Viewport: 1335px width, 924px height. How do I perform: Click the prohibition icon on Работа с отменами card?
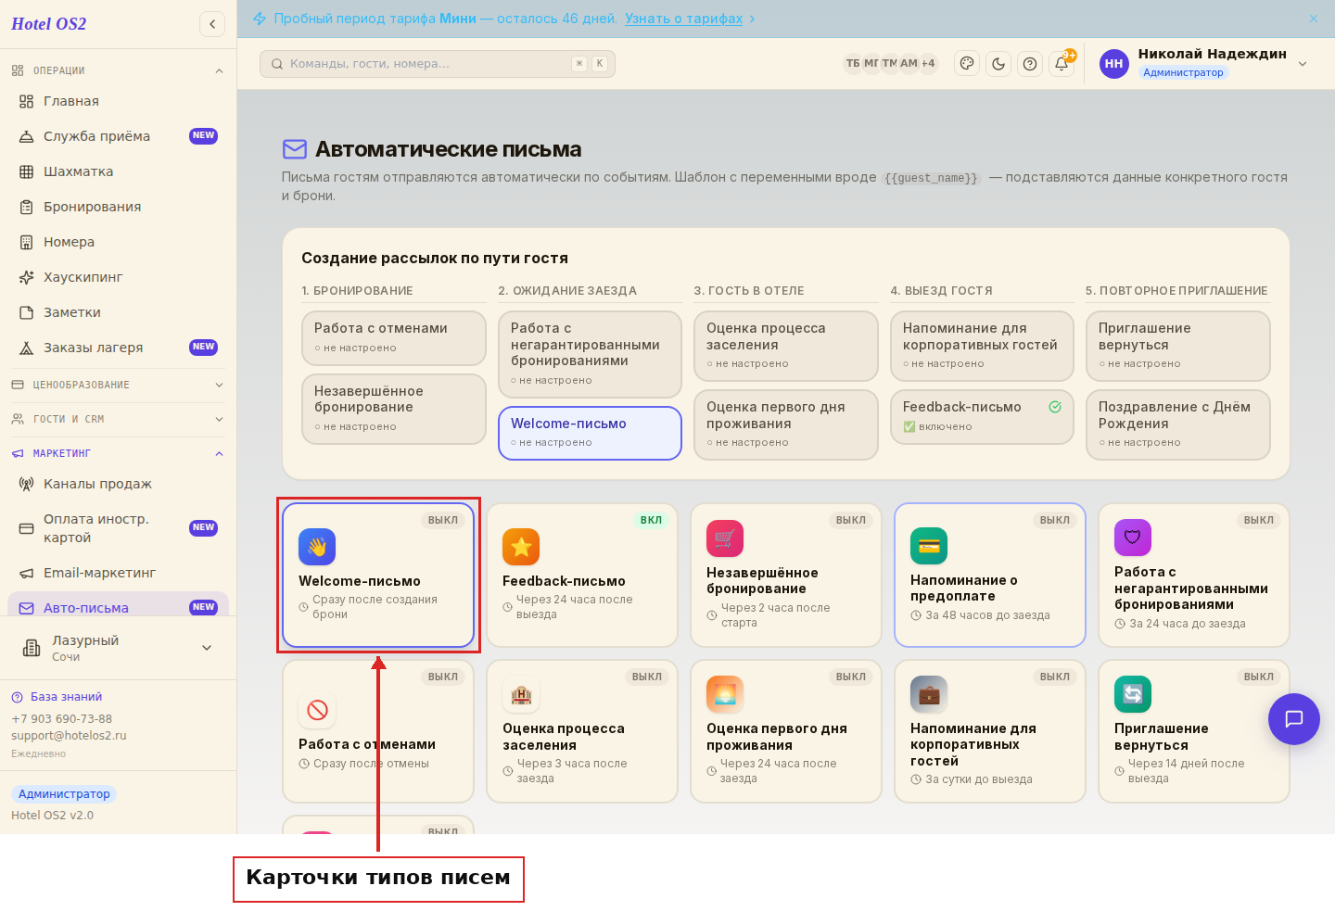pyautogui.click(x=317, y=710)
